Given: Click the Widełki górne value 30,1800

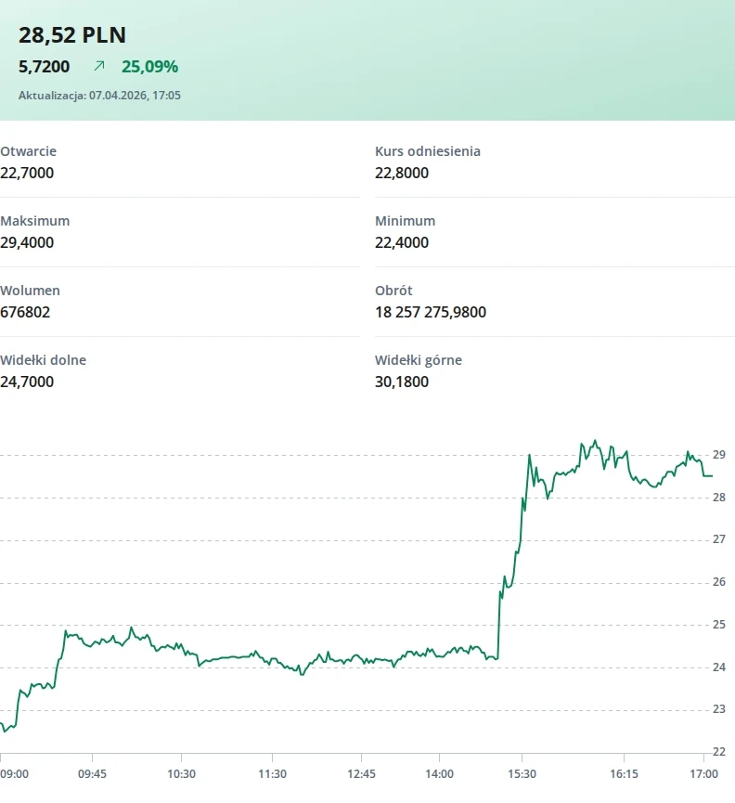Looking at the screenshot, I should point(402,382).
